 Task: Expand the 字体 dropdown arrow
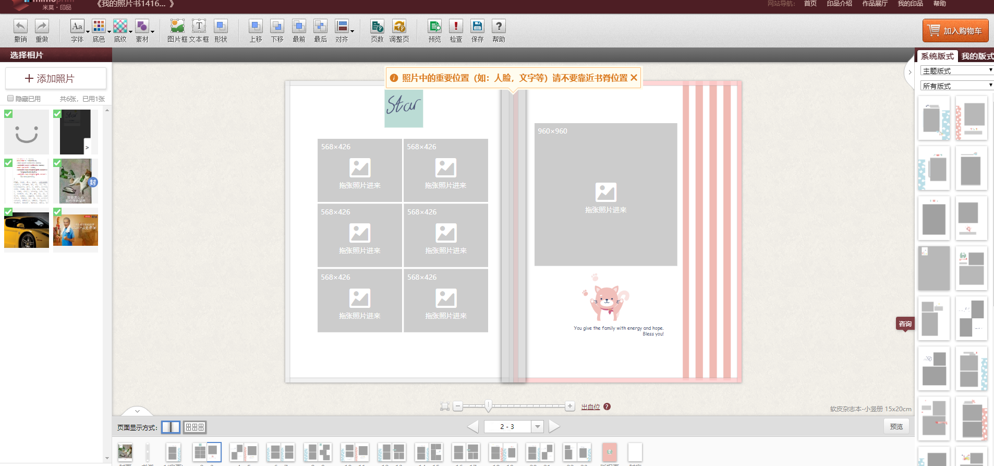click(x=88, y=31)
